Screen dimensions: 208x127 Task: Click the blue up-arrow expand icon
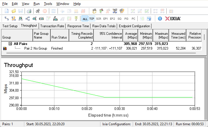(x=149, y=19)
